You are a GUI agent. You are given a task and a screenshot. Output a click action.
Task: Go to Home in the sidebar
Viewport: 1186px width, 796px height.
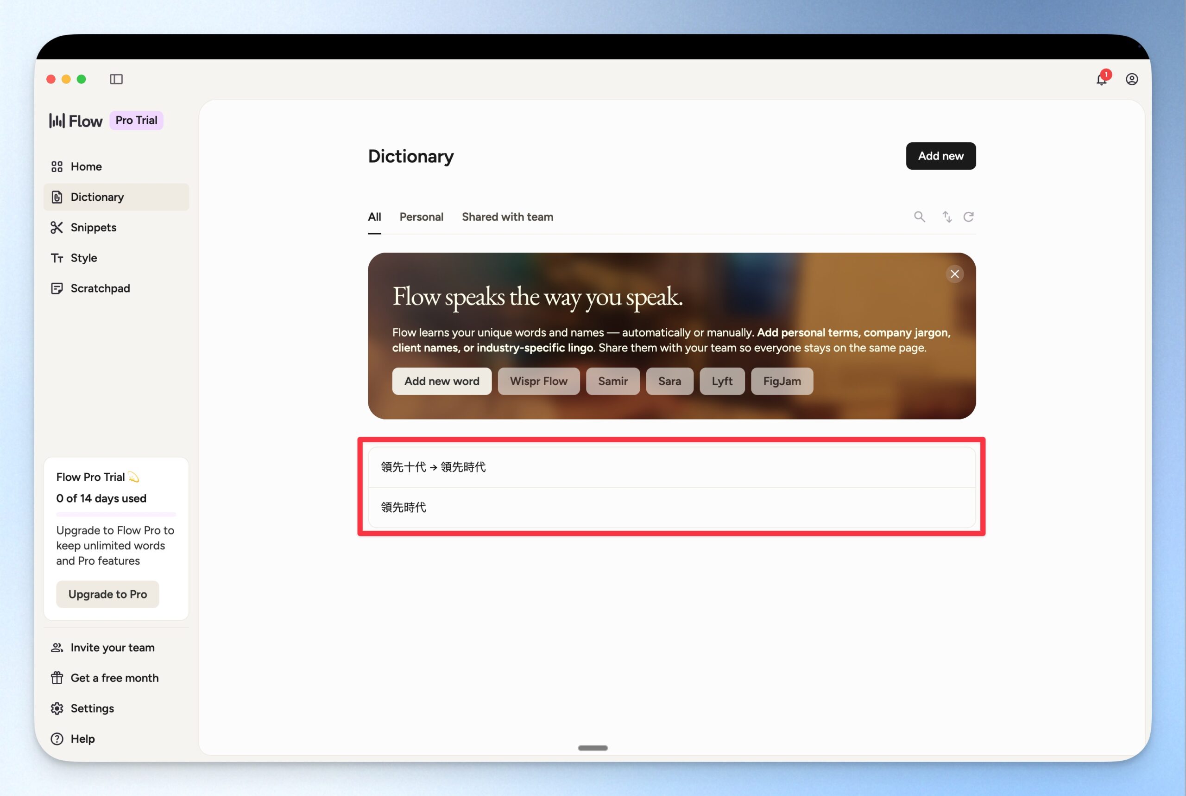tap(116, 166)
